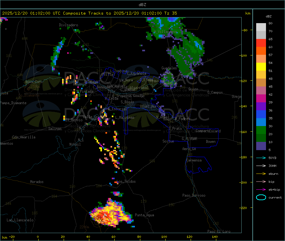Click the '-20' tick on bottom axis

[12, 237]
